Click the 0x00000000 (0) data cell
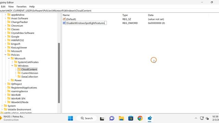Viewport: 219px width, 123px height. tap(156, 23)
